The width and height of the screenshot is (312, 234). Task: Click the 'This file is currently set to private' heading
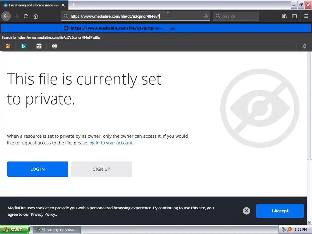click(x=84, y=89)
